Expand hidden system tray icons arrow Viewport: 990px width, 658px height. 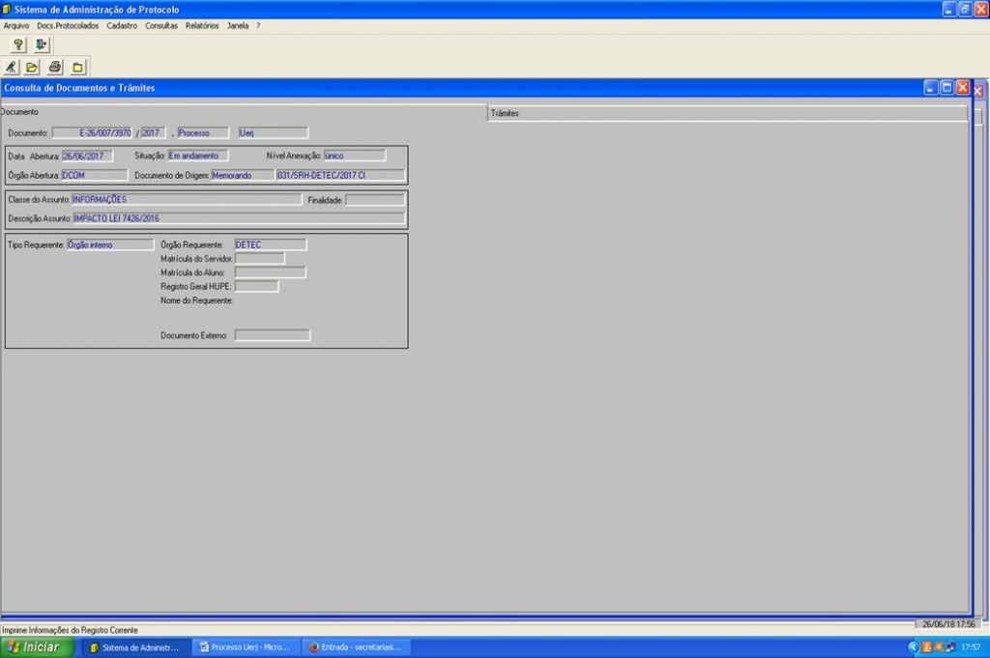912,647
